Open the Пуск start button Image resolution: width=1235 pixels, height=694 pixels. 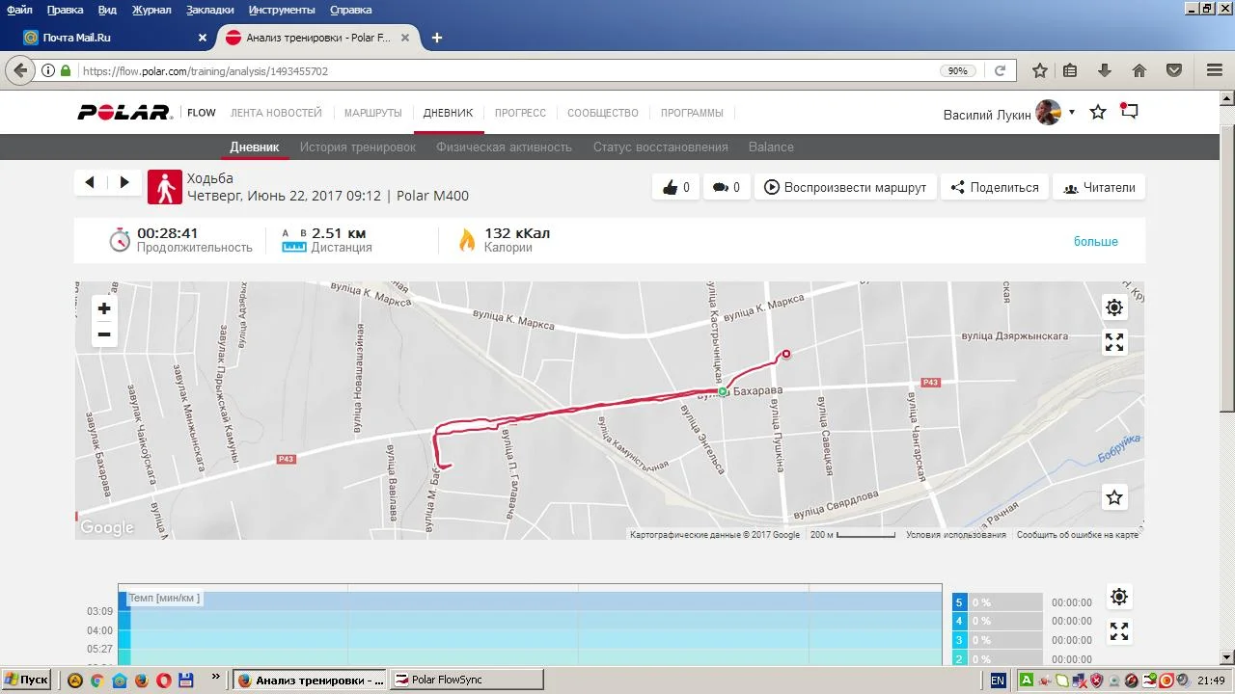click(26, 680)
